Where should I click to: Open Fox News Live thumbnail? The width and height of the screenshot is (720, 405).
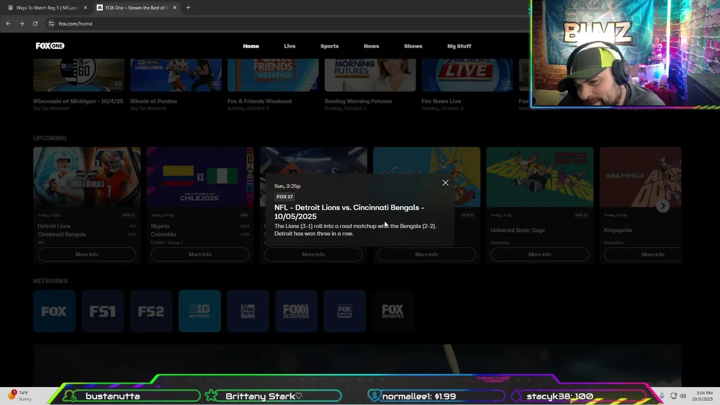point(467,75)
